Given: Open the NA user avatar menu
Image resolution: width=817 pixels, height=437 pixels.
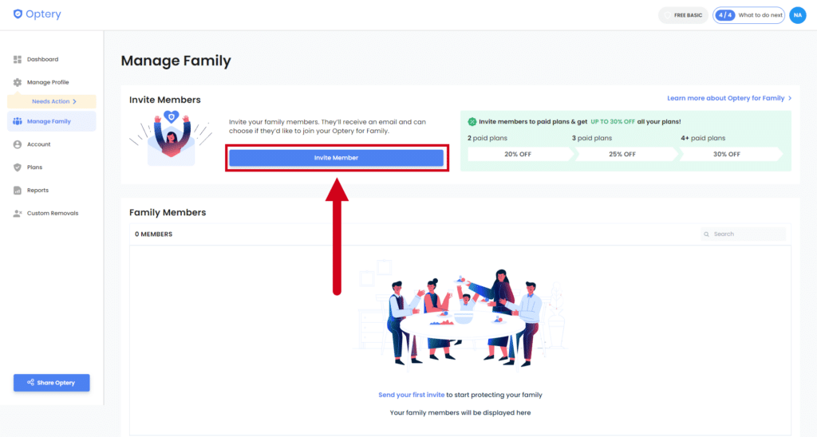Looking at the screenshot, I should click(798, 15).
